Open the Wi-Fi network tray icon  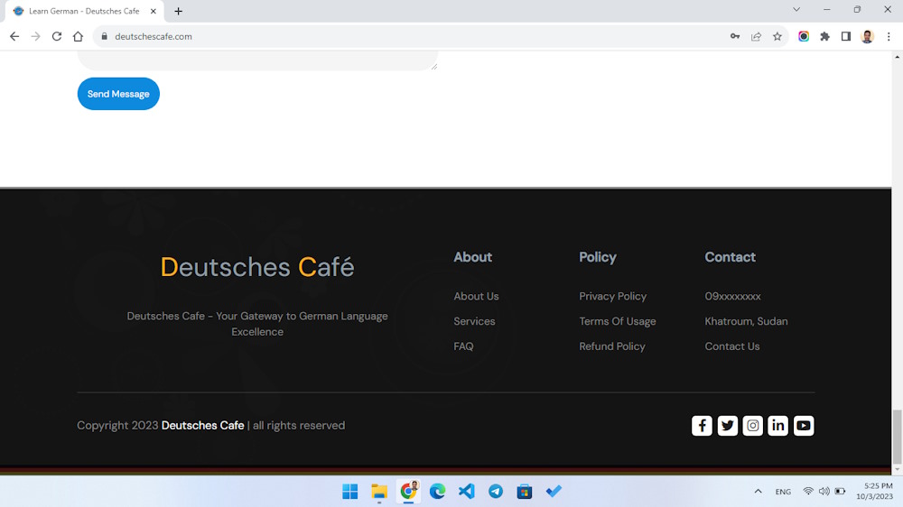[808, 492]
